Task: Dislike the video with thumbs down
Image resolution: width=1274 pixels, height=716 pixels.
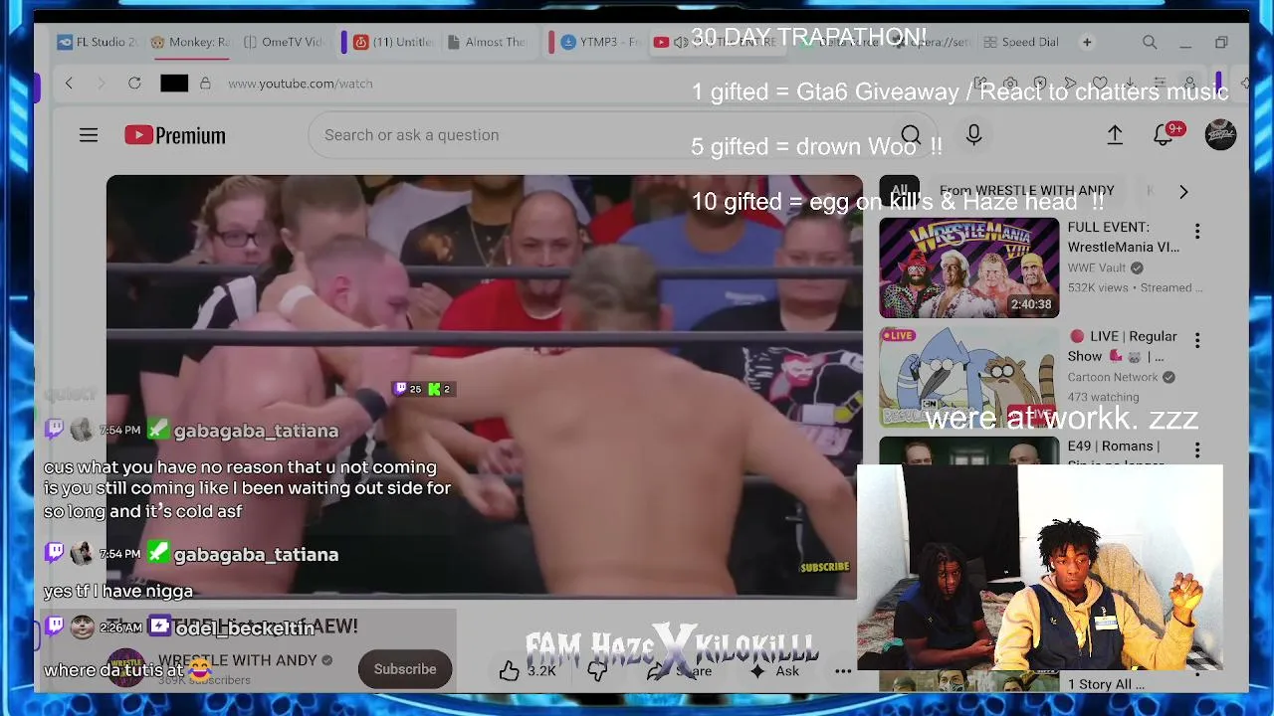Action: click(x=597, y=671)
